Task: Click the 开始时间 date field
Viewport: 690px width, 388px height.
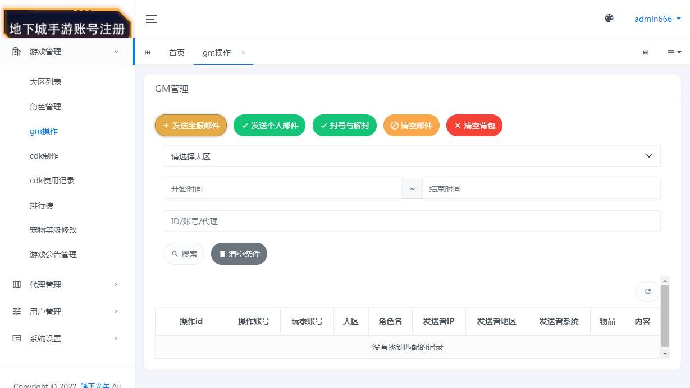Action: [283, 188]
